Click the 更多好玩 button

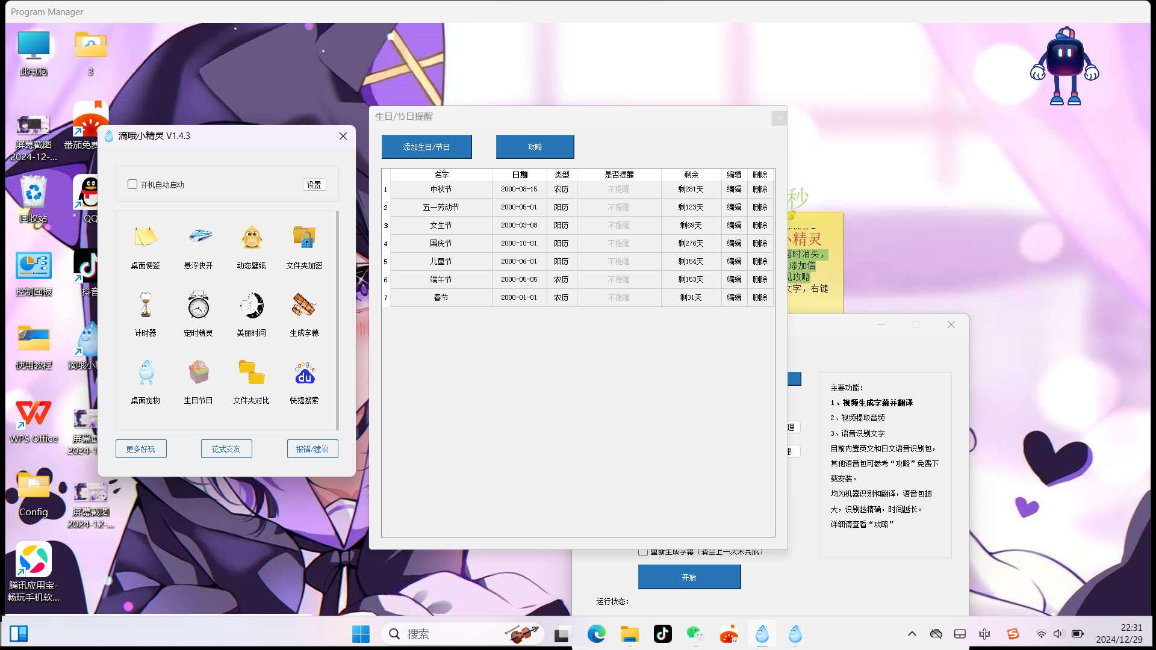click(141, 449)
